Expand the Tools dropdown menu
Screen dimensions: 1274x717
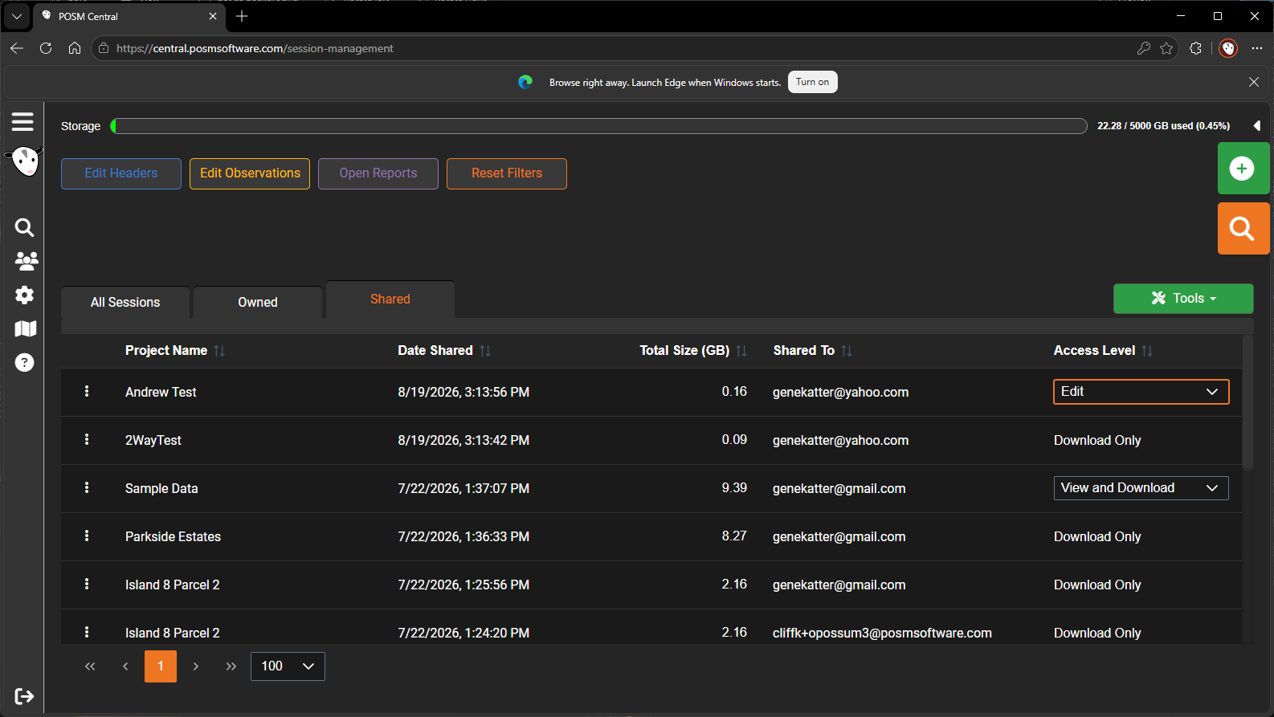pyautogui.click(x=1183, y=299)
